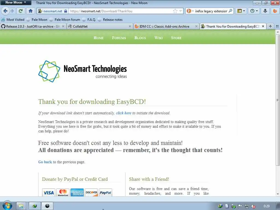Screen dimensions: 280x210
Task: Click the muted volume tray icon
Action: pyautogui.click(x=253, y=206)
